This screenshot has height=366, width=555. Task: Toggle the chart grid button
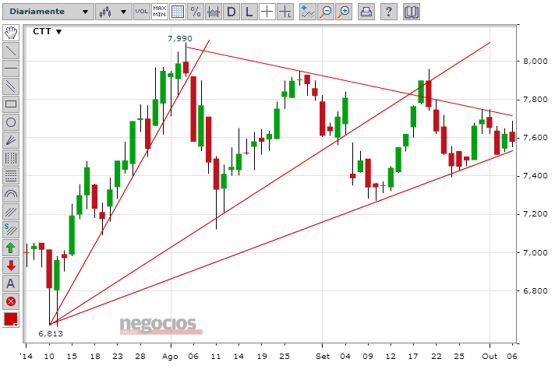click(x=178, y=12)
